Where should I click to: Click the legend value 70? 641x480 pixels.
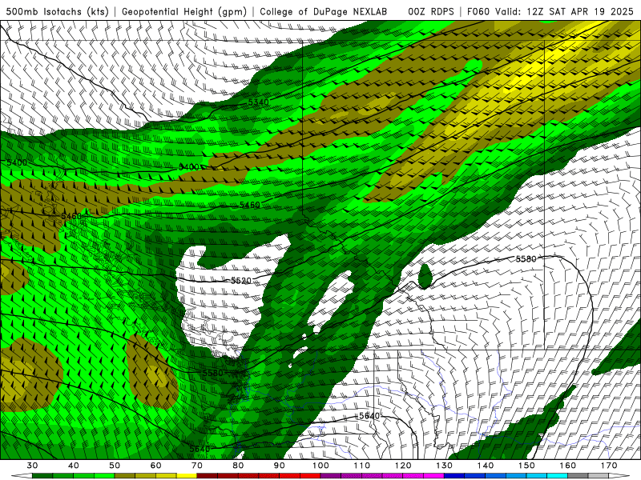coord(197,466)
